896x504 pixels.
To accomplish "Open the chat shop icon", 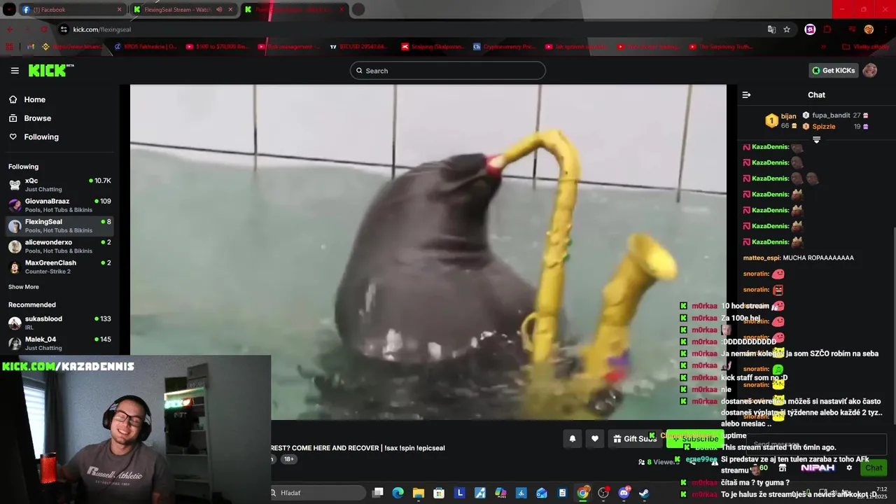I will (783, 468).
